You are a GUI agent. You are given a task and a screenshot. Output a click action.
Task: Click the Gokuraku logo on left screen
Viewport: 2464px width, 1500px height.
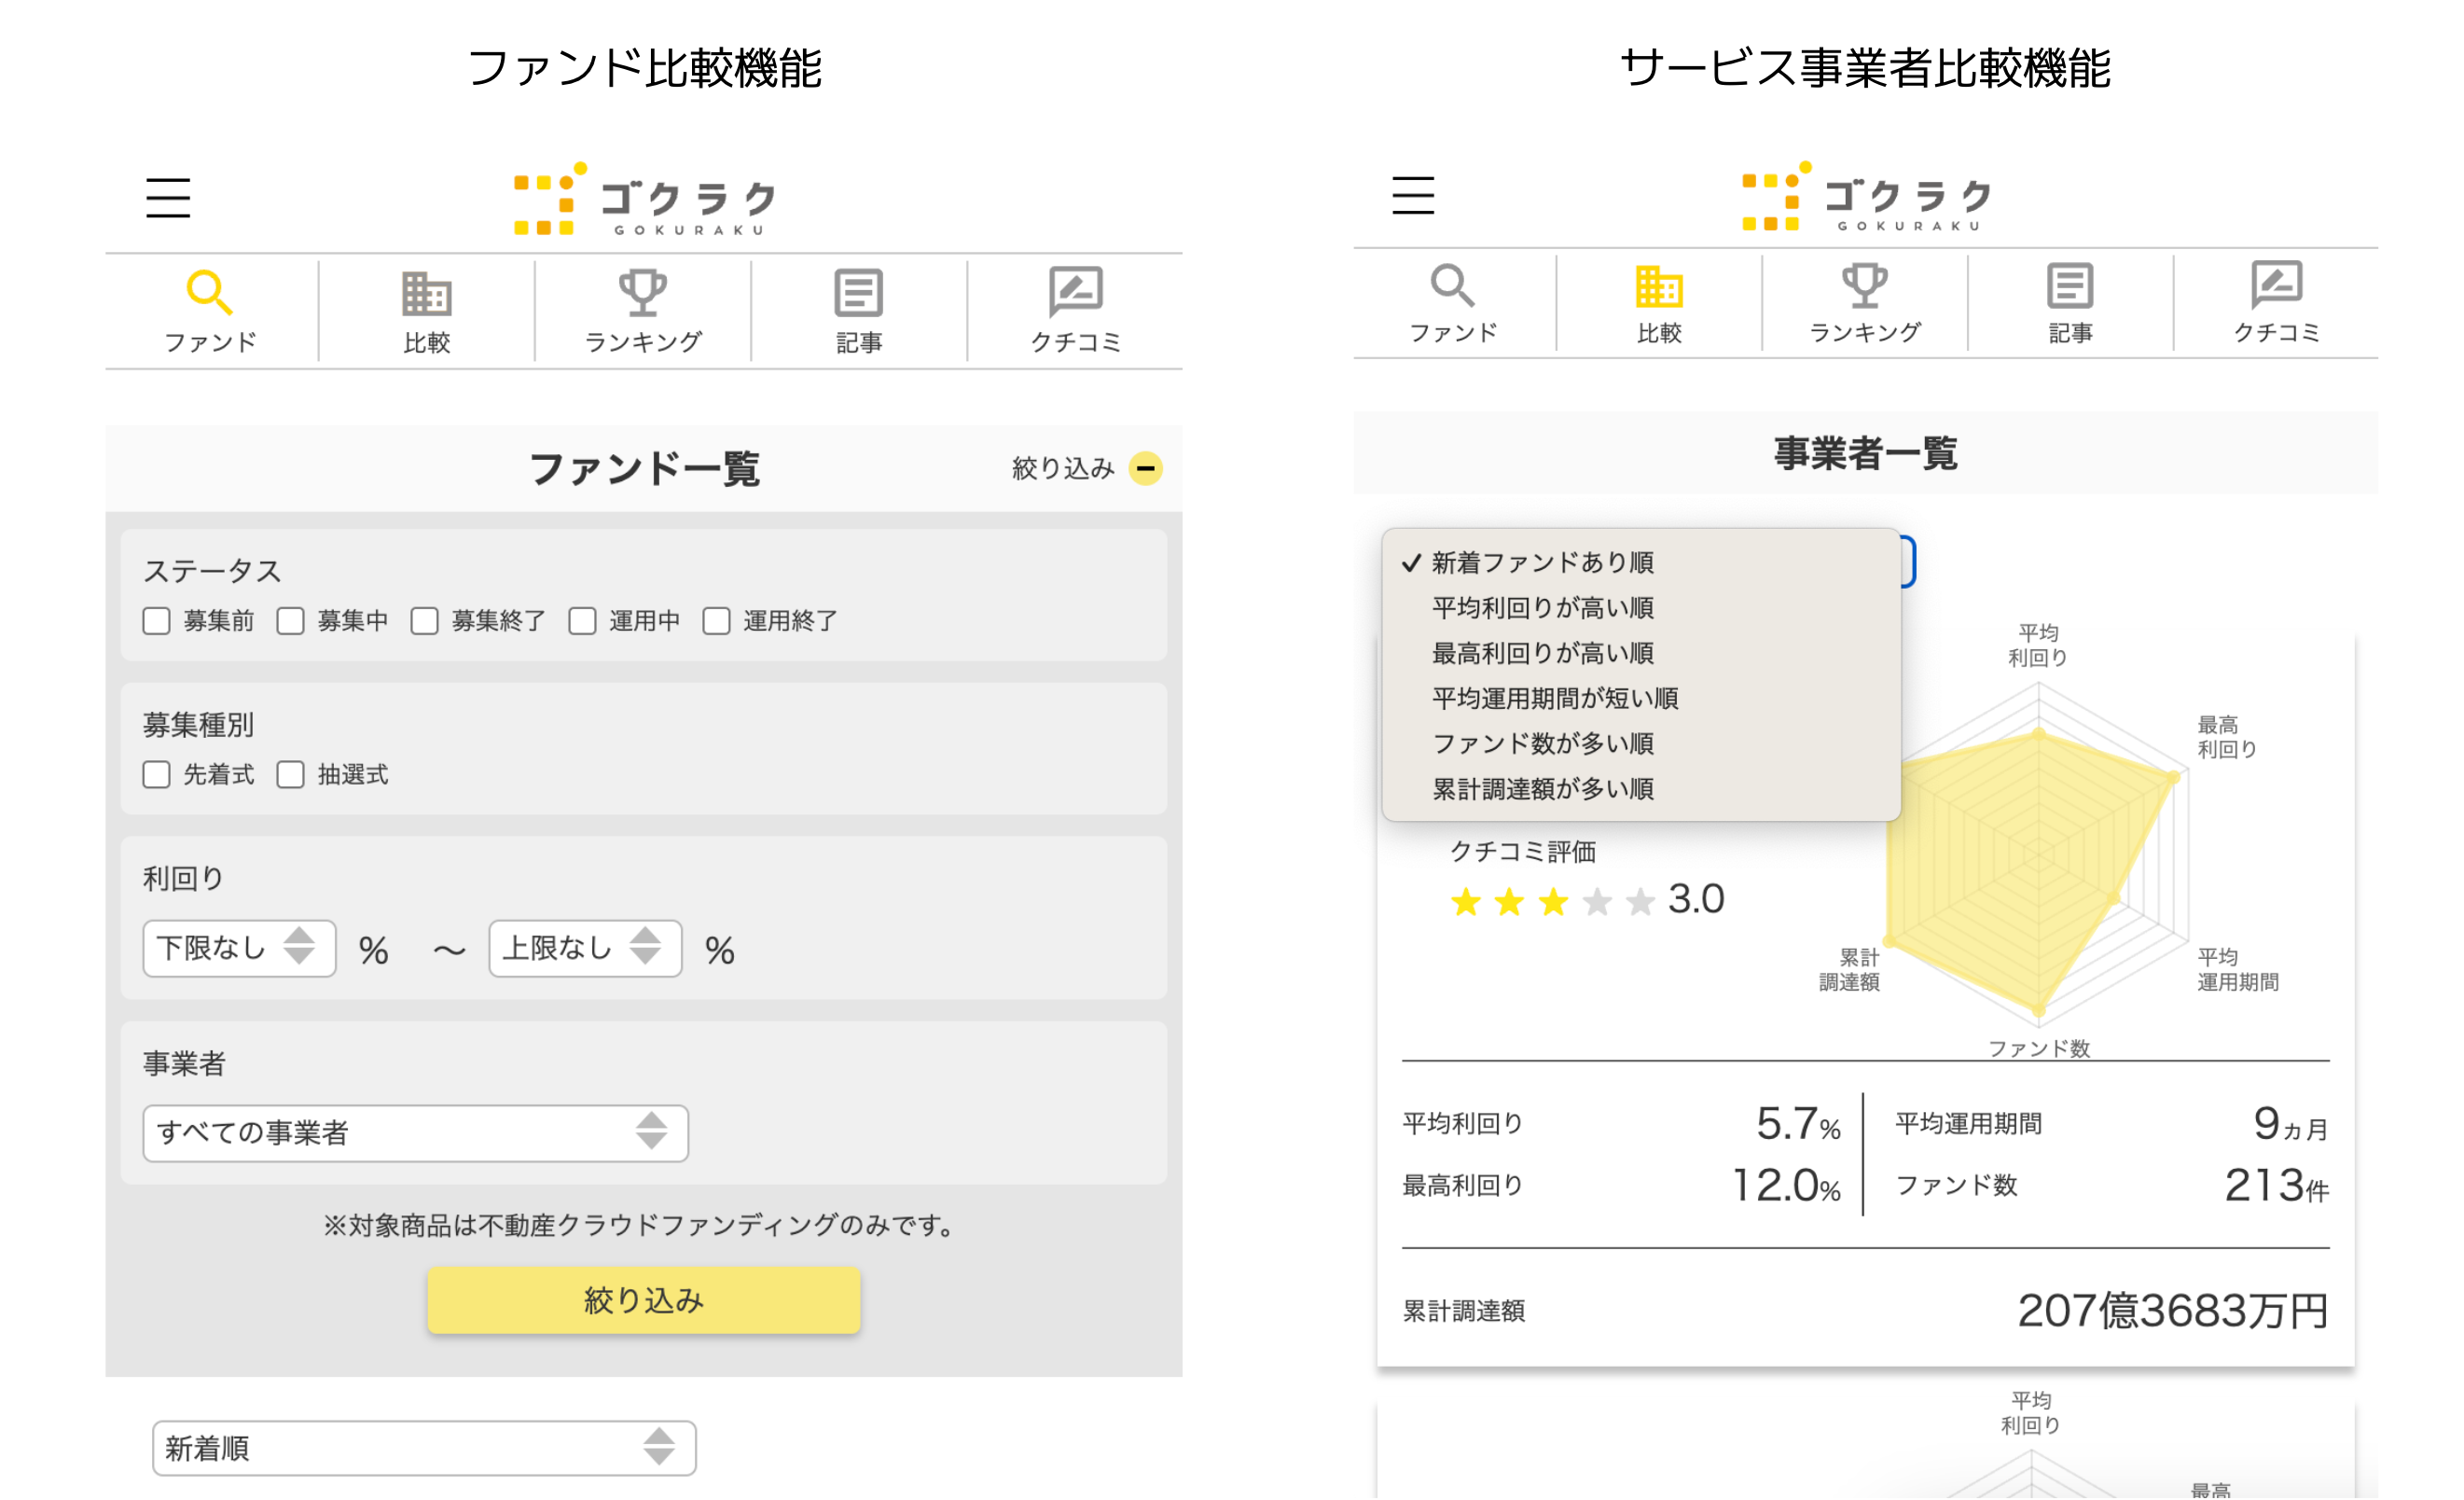pos(645,199)
